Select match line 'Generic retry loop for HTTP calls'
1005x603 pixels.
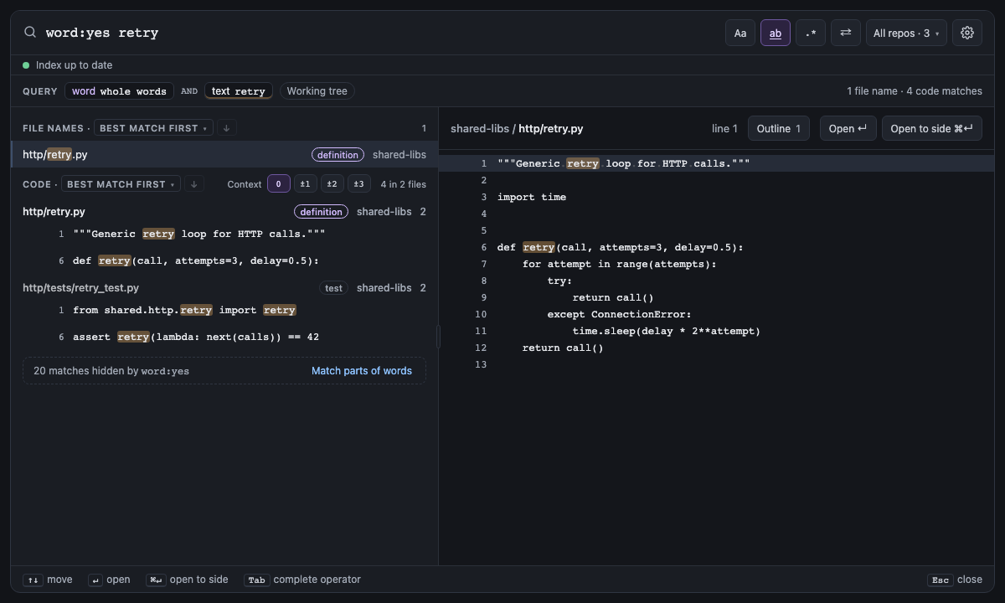point(224,234)
